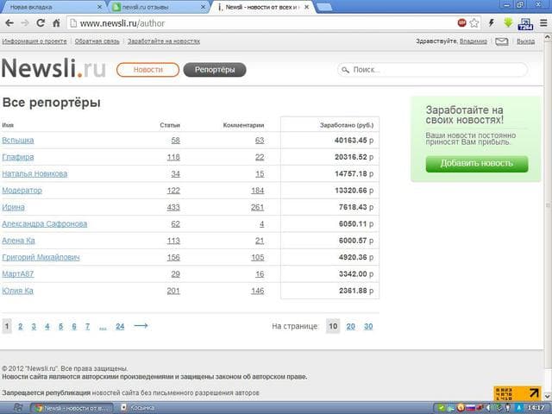Click the forward arrow in browser toolbar
The image size is (552, 414).
pyautogui.click(x=25, y=23)
